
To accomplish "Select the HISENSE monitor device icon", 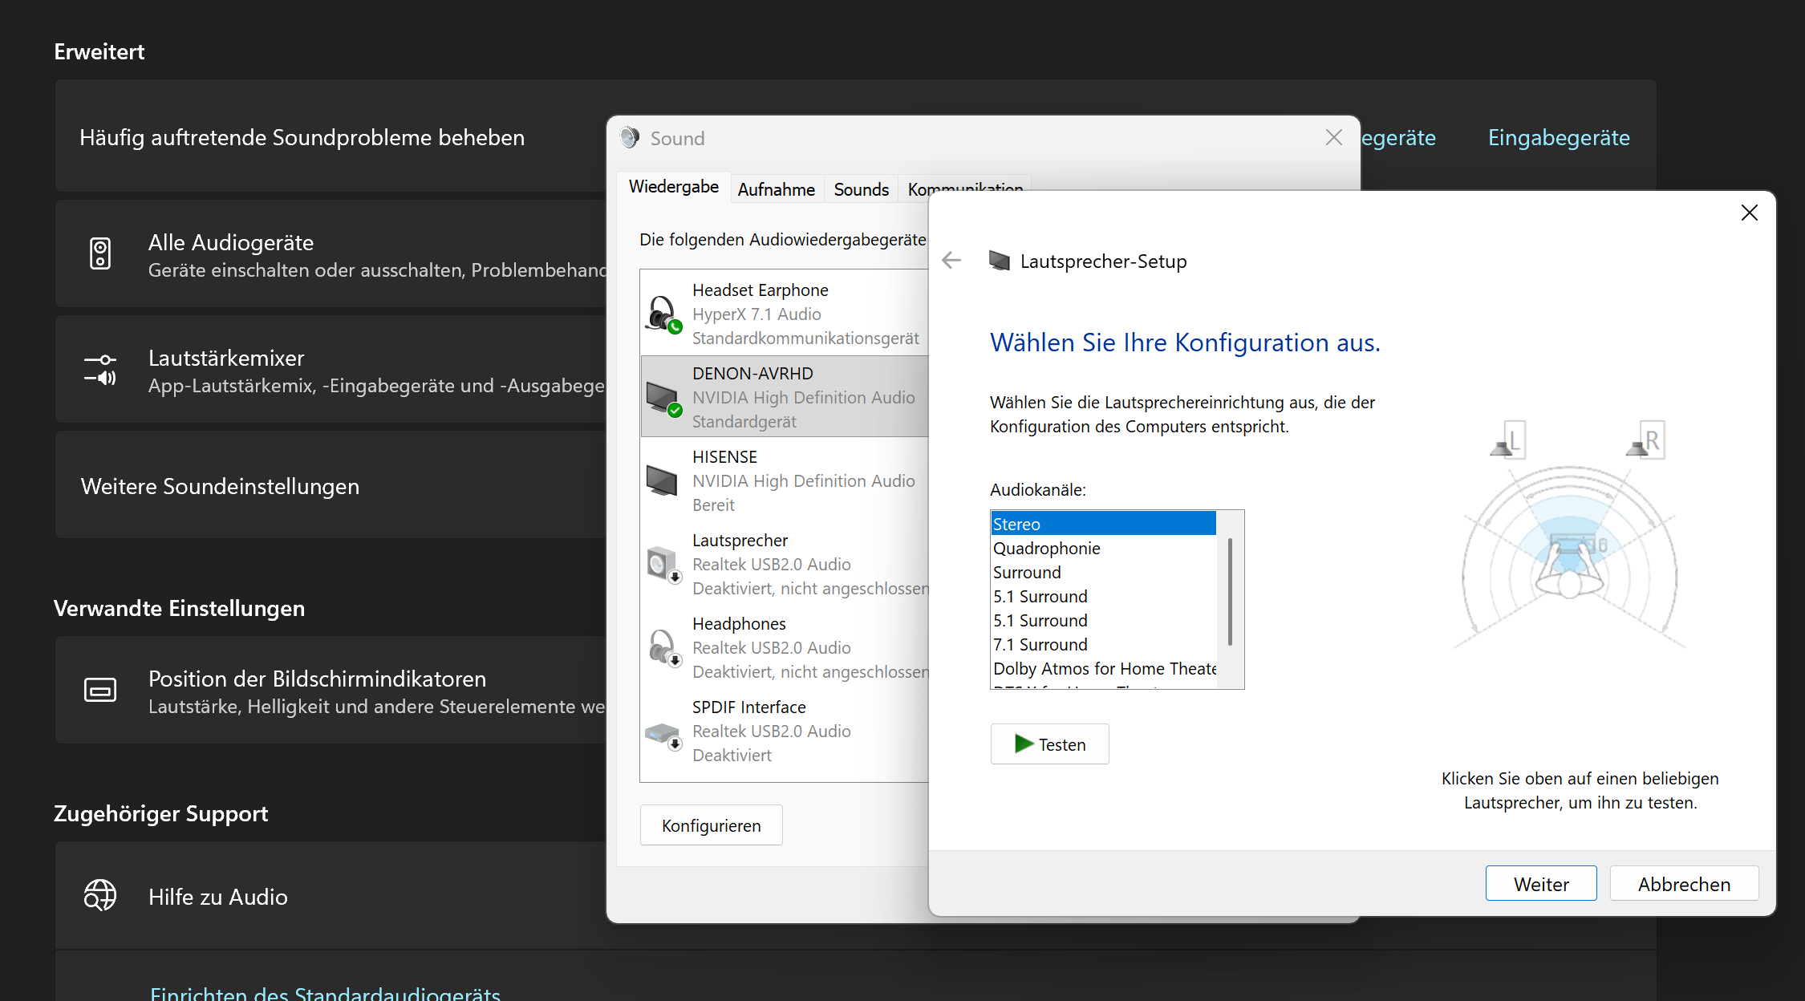I will click(x=663, y=480).
